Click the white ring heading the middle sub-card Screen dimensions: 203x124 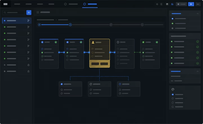click(x=91, y=84)
